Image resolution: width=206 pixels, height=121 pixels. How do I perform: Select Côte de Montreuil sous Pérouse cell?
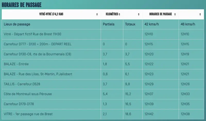28,94
